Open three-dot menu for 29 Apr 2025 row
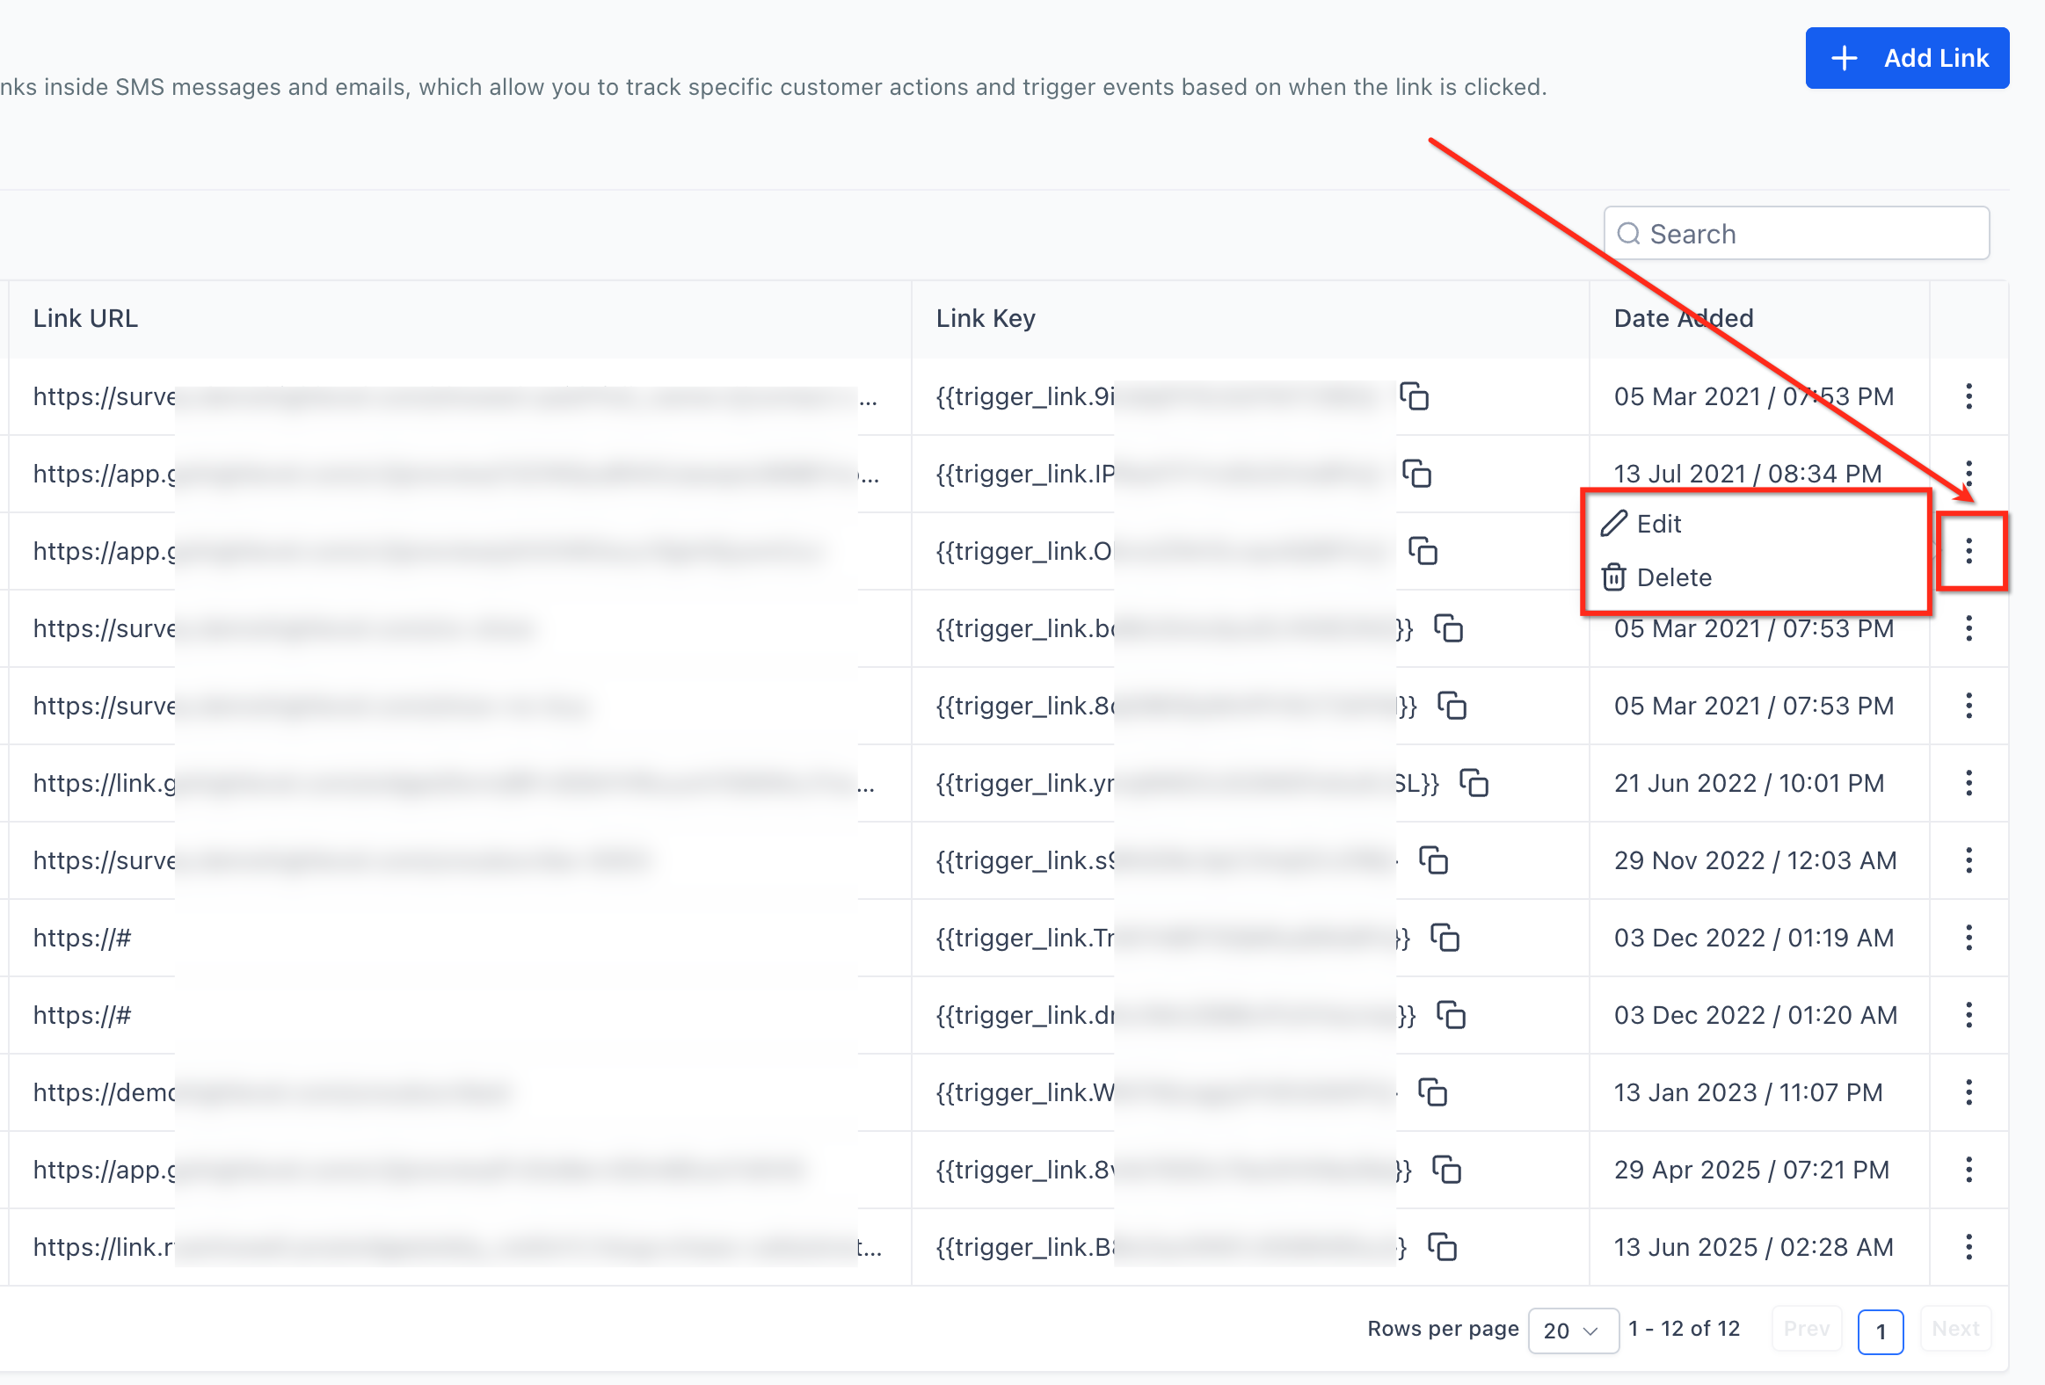This screenshot has width=2045, height=1385. (x=1969, y=1170)
